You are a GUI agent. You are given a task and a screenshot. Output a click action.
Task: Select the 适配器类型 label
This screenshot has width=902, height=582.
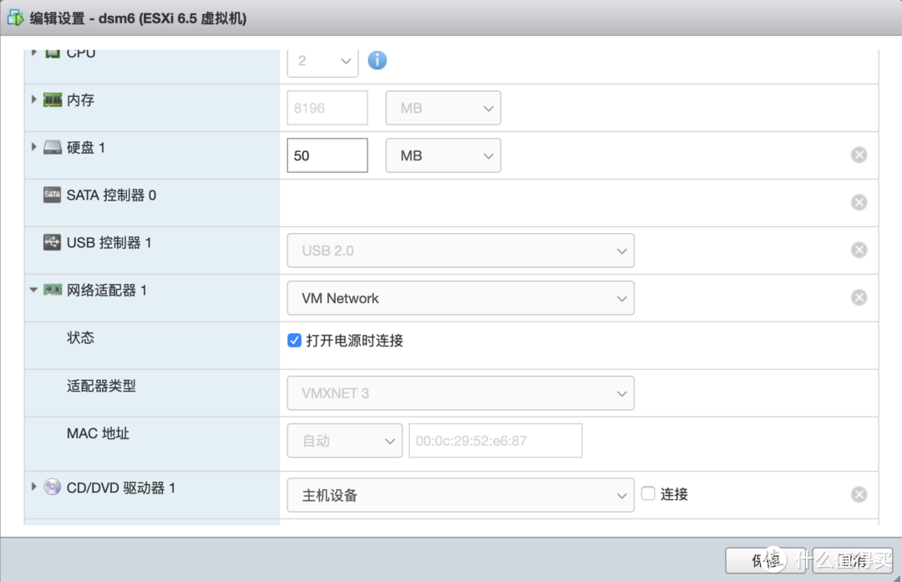pyautogui.click(x=101, y=386)
